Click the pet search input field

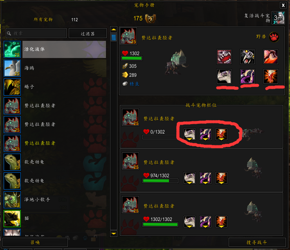click(x=36, y=33)
